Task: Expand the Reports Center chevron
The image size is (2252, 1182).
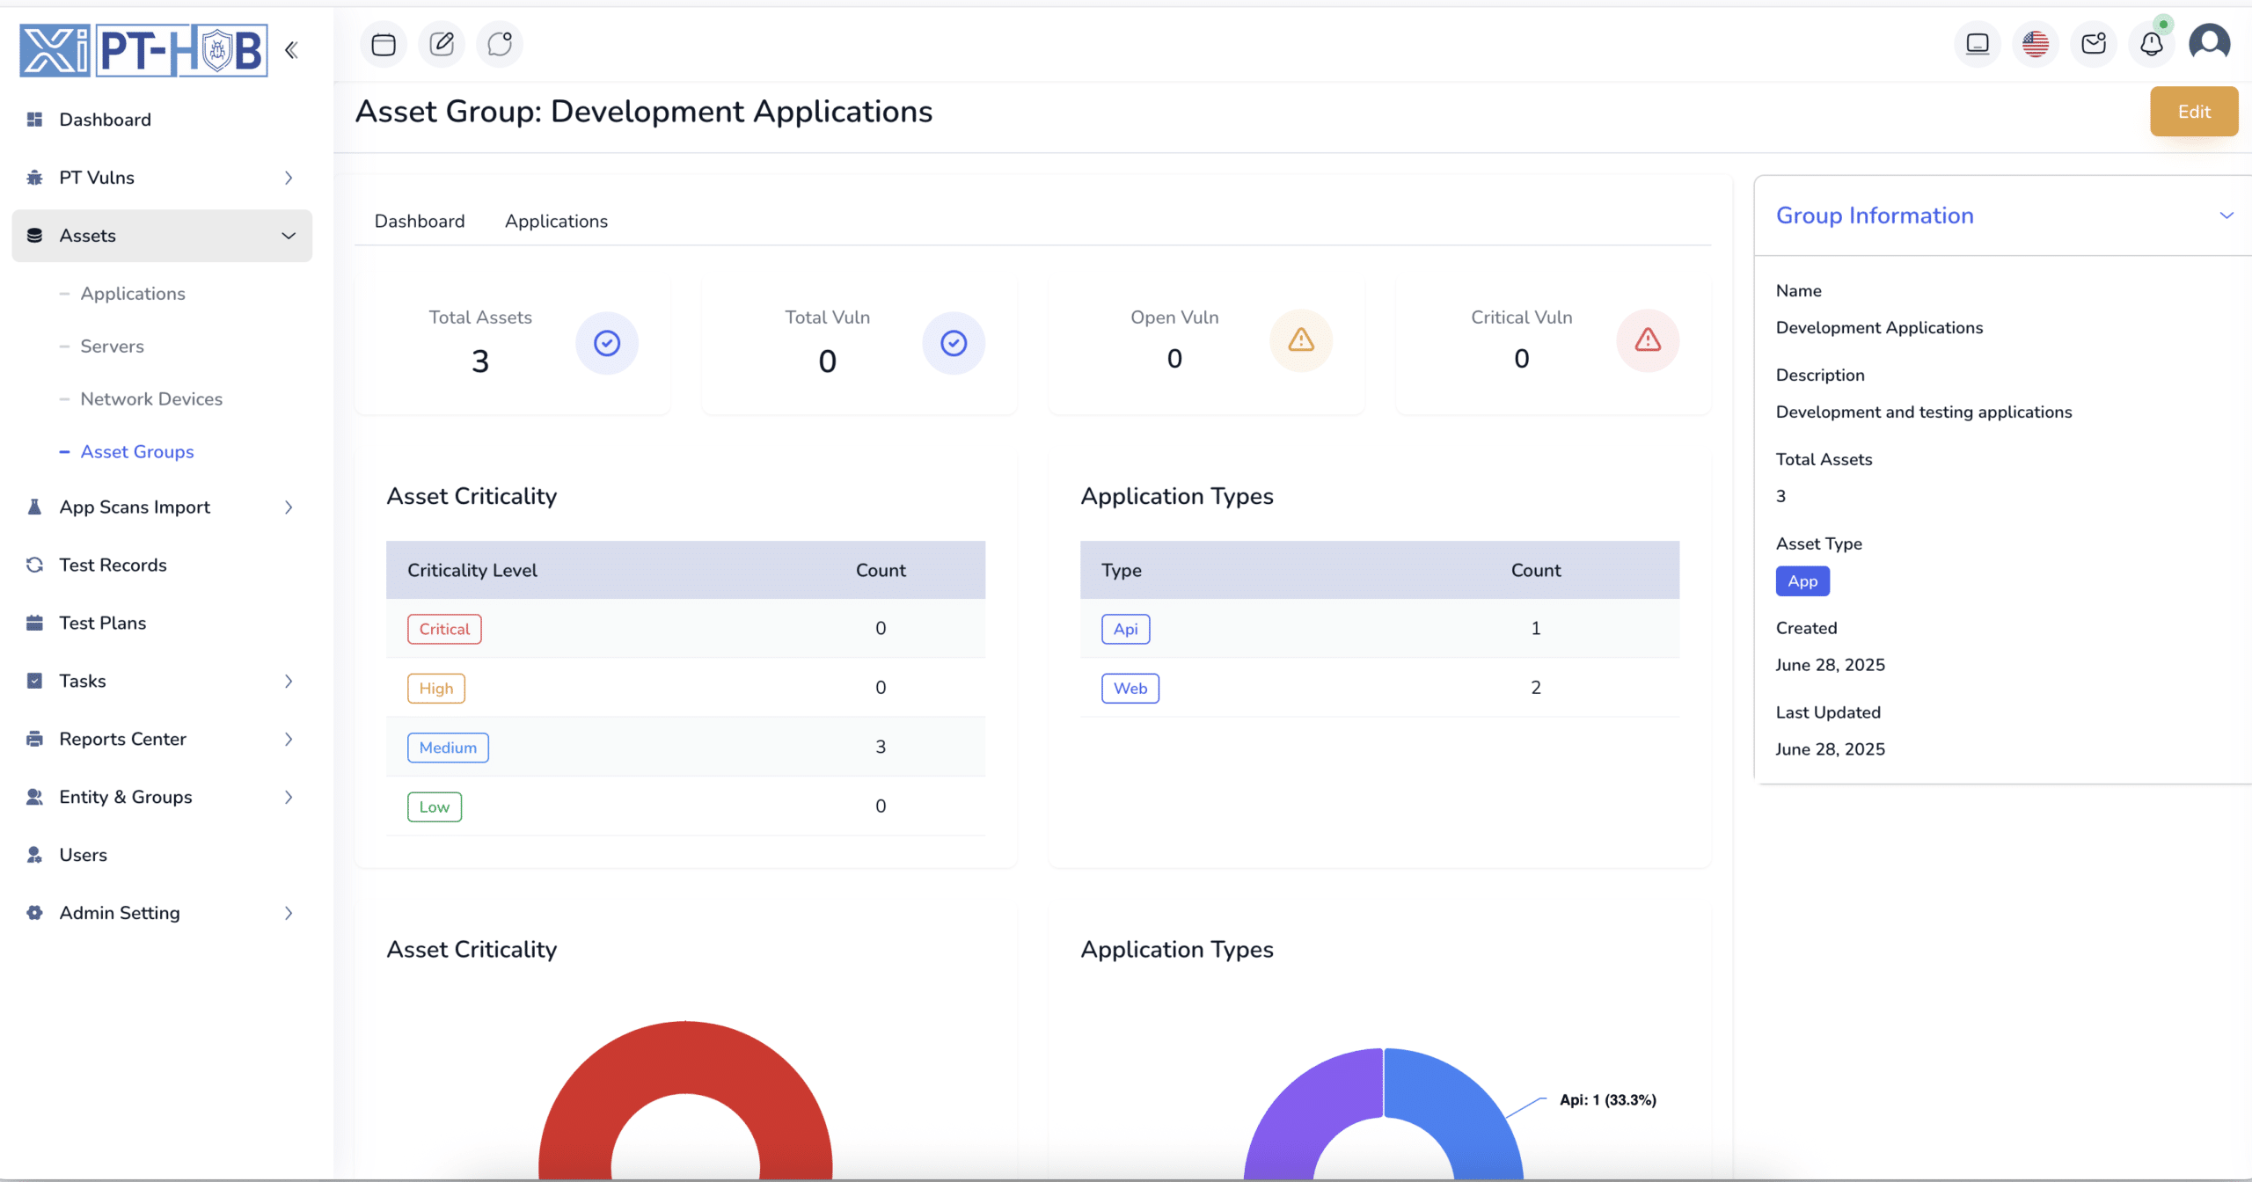Action: [x=289, y=739]
